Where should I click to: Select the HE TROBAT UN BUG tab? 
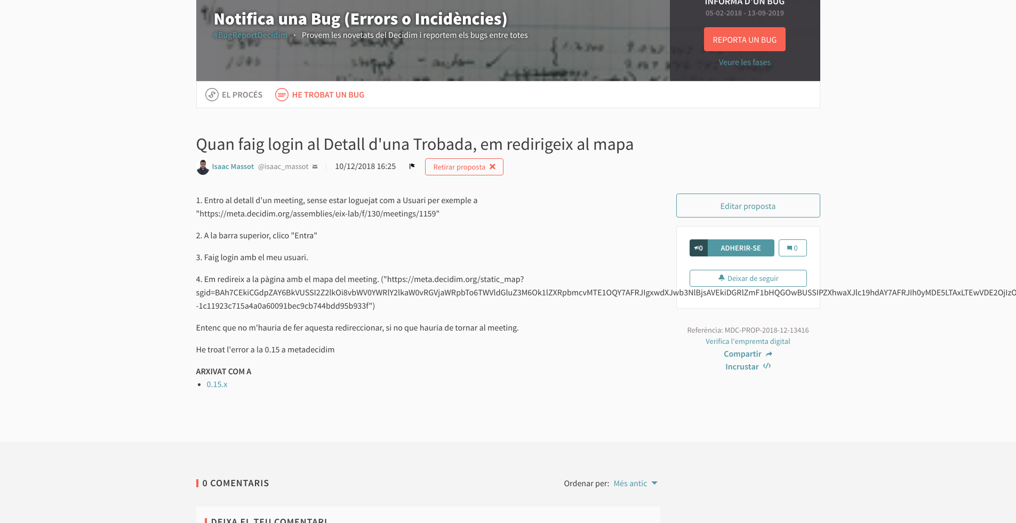coord(327,95)
